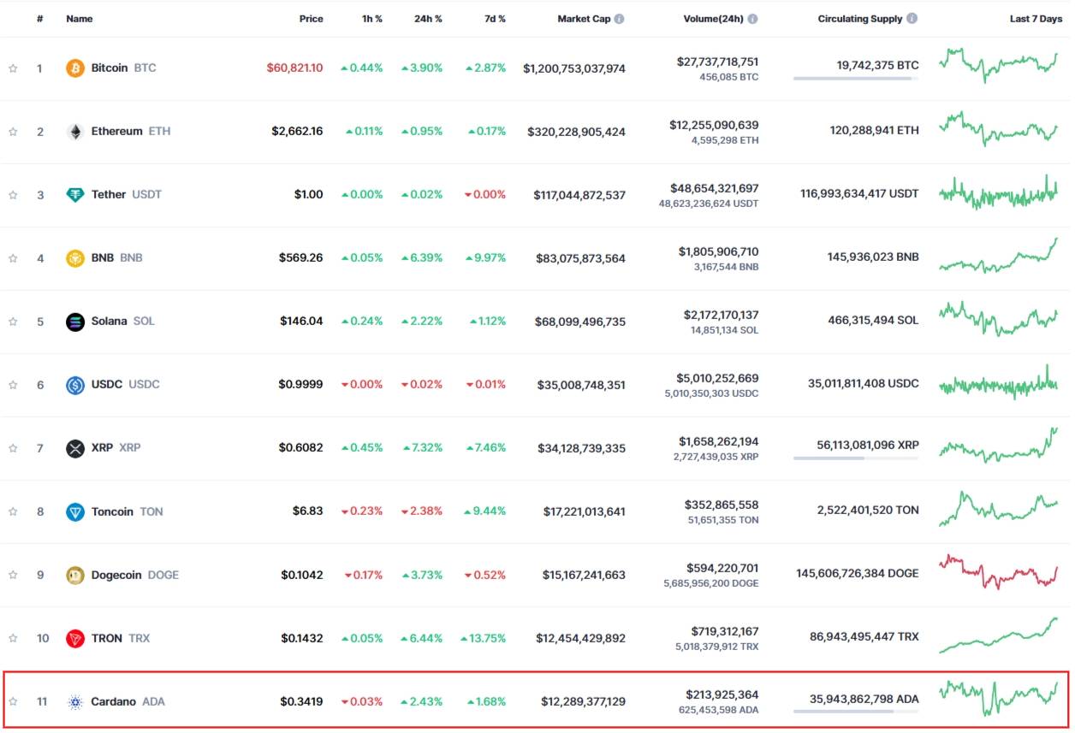Click XRP's circulating supply progress bar
The height and width of the screenshot is (733, 1075).
pyautogui.click(x=856, y=458)
